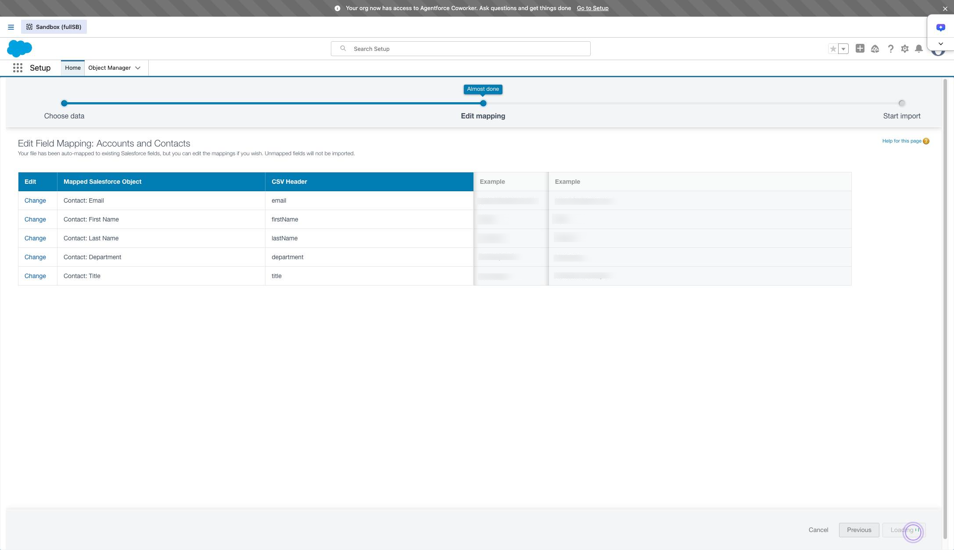Open the setup gear icon
954x550 pixels.
905,49
